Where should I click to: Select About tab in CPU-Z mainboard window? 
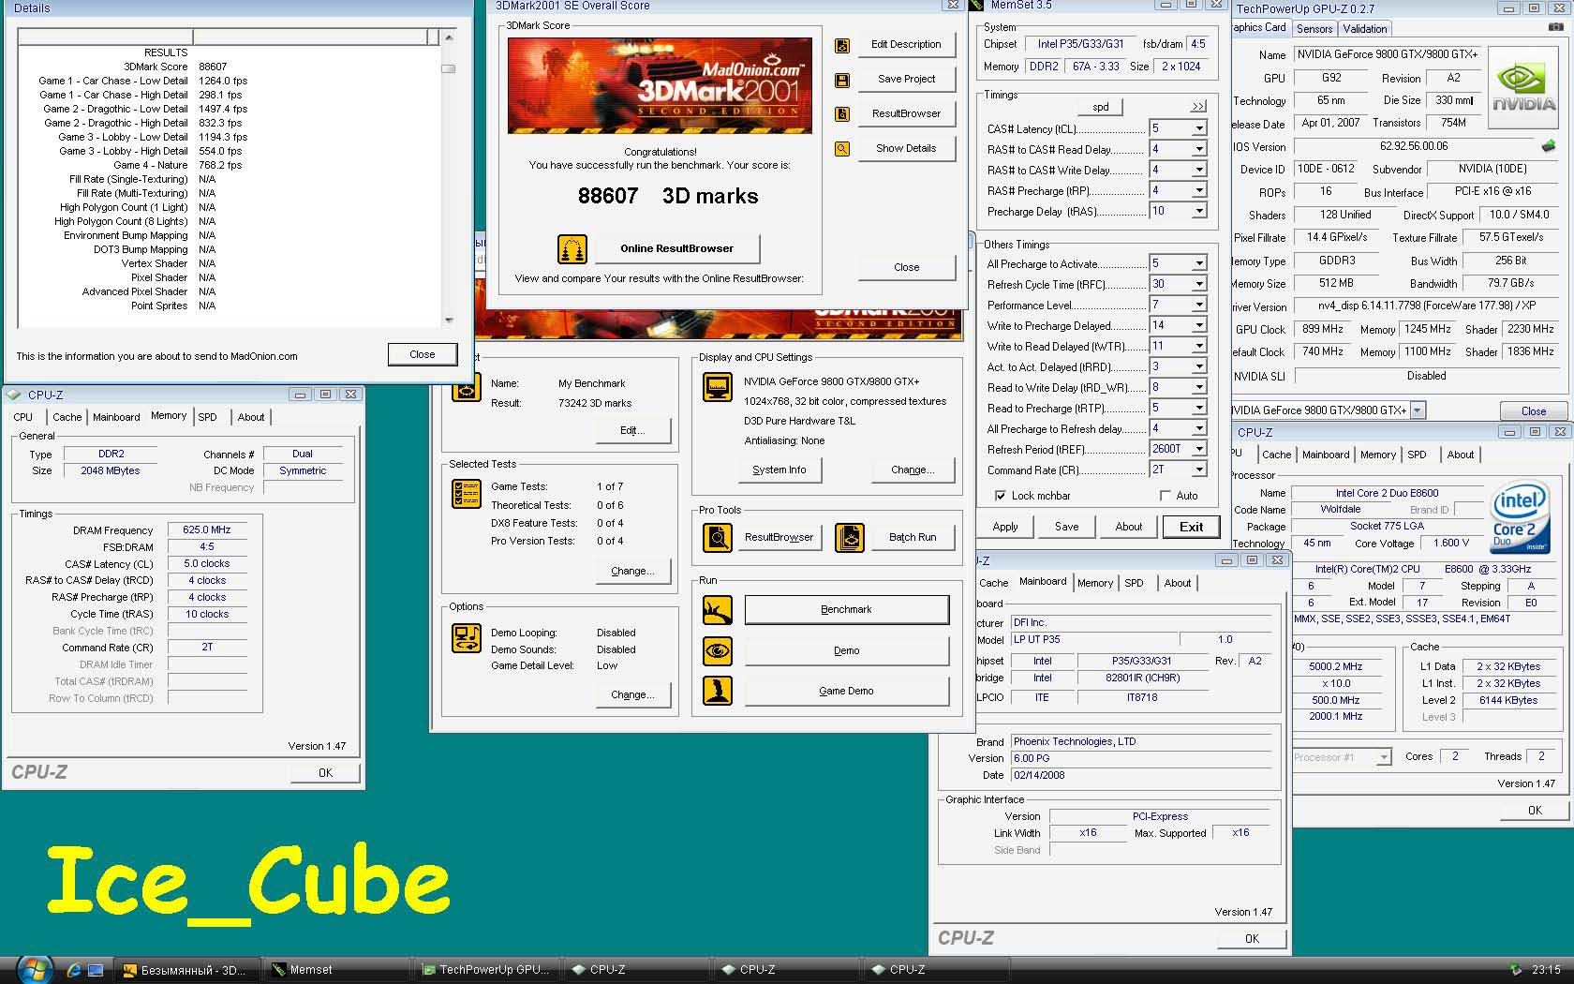pos(1178,583)
